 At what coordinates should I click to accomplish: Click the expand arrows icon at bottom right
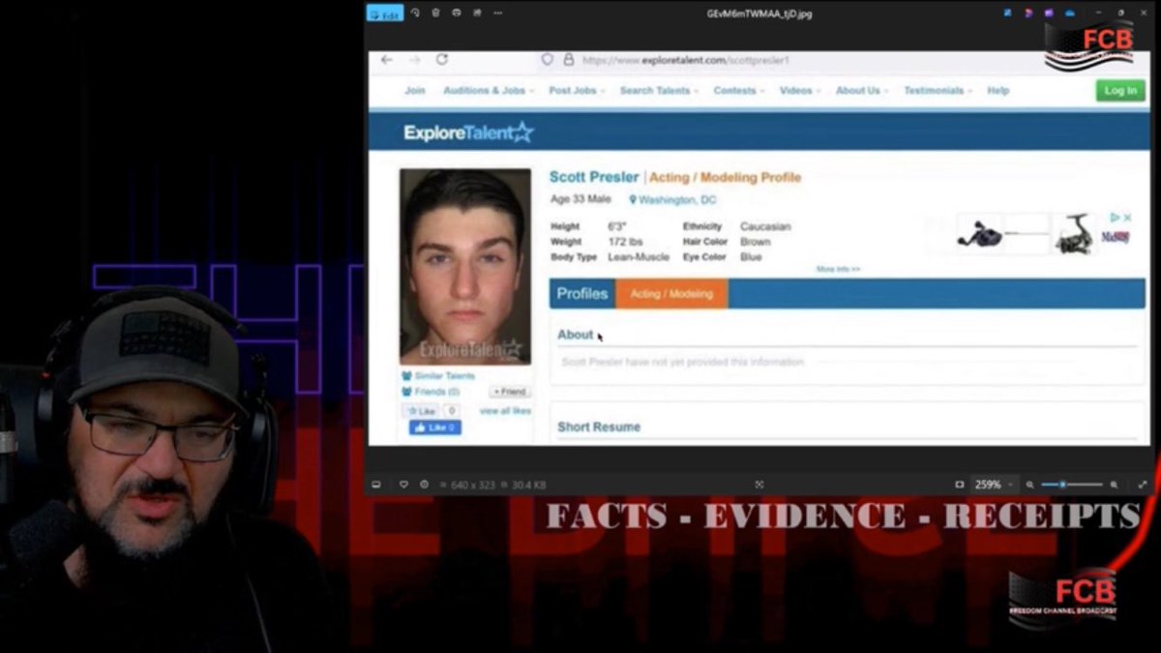pyautogui.click(x=1143, y=484)
